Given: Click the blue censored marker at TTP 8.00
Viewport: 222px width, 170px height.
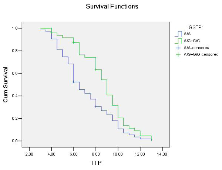Looking at the screenshot, I should [x=96, y=106].
